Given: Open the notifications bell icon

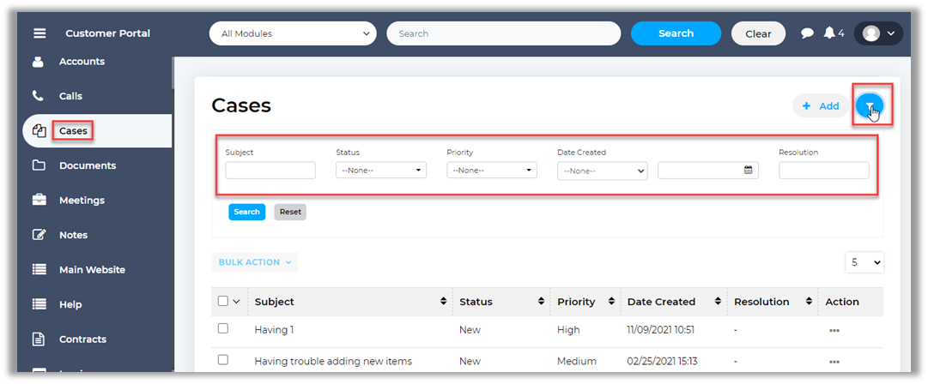Looking at the screenshot, I should click(829, 33).
